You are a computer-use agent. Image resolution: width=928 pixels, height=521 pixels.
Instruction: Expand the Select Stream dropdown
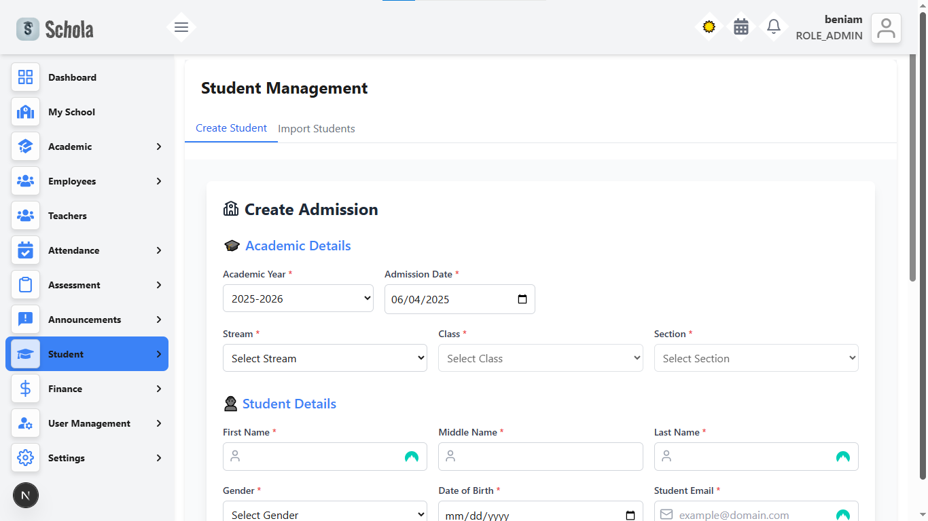[x=325, y=358]
